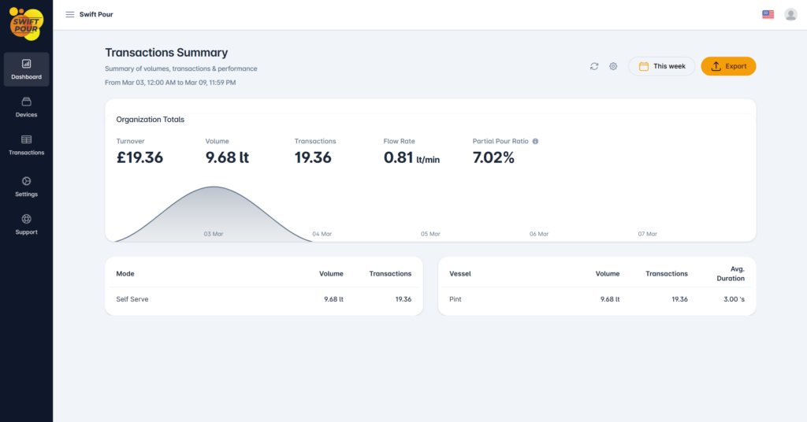Toggle the hamburger sidebar menu
Screen dimensions: 807x422
coord(70,14)
